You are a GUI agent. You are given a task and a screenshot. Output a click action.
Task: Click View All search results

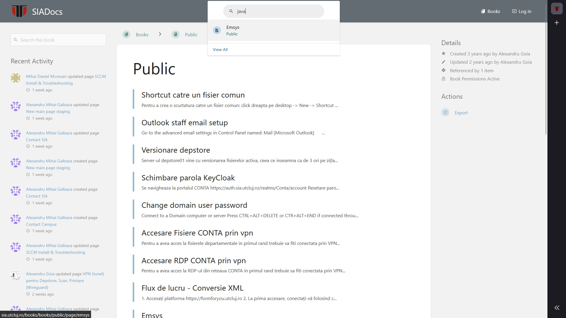tap(220, 50)
